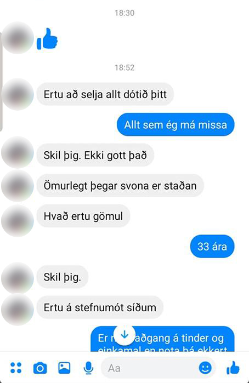Tap the partially visible message mentioning tinder
Image resolution: width=249 pixels, height=383 pixels.
tap(162, 339)
